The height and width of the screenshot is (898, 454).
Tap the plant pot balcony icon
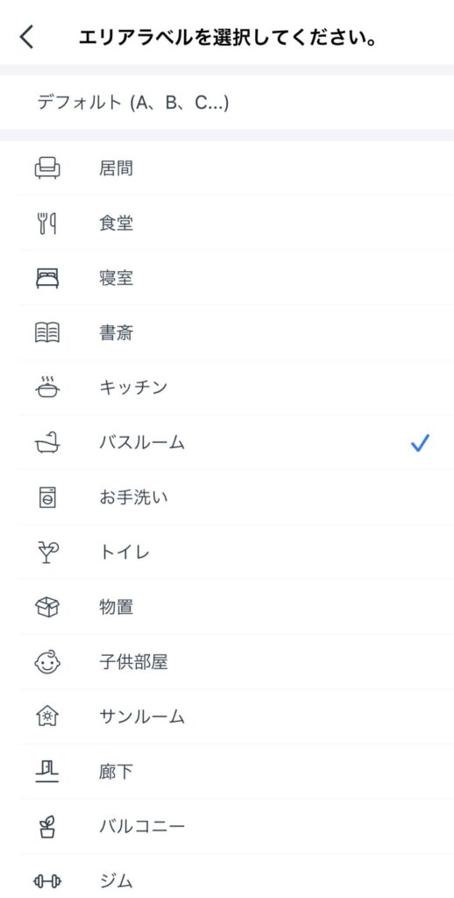47,826
